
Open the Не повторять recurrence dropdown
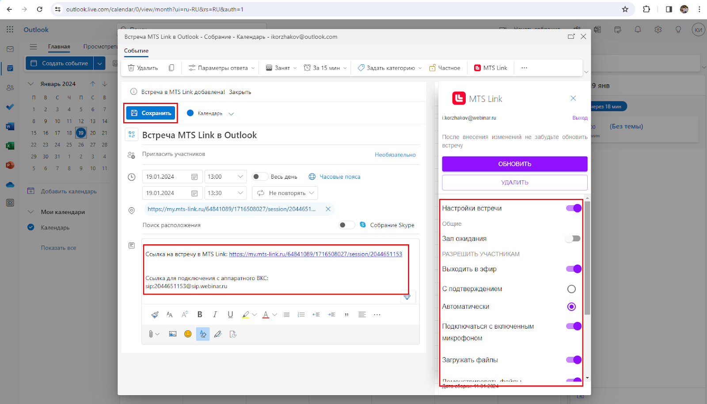[285, 193]
